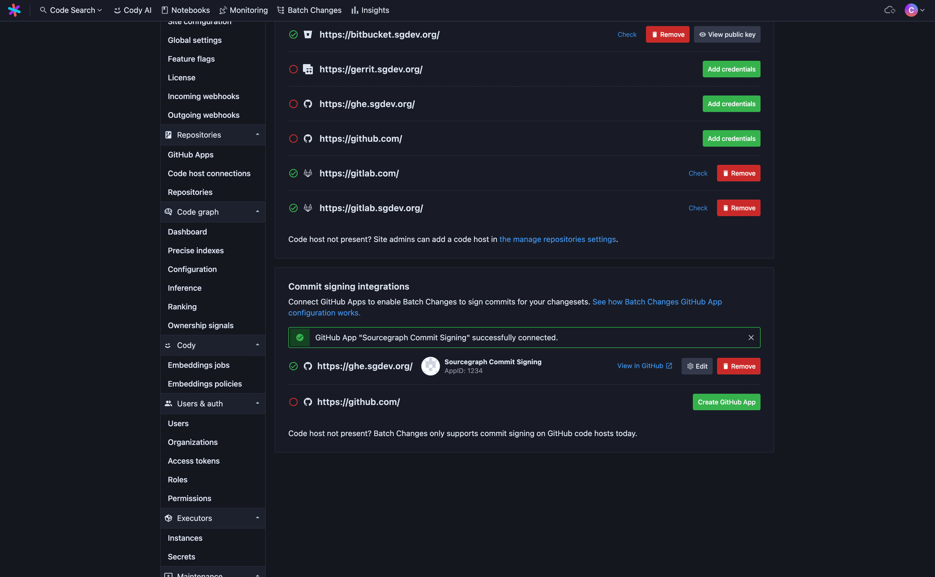The image size is (935, 577).
Task: Click the GitHub icon beside ghe.sgdev.org under code hosts
Action: pos(308,104)
